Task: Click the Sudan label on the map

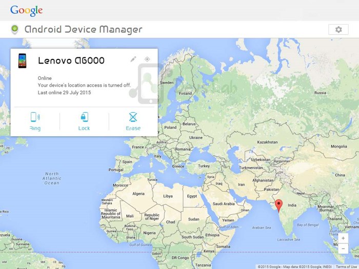Action: 193,219
